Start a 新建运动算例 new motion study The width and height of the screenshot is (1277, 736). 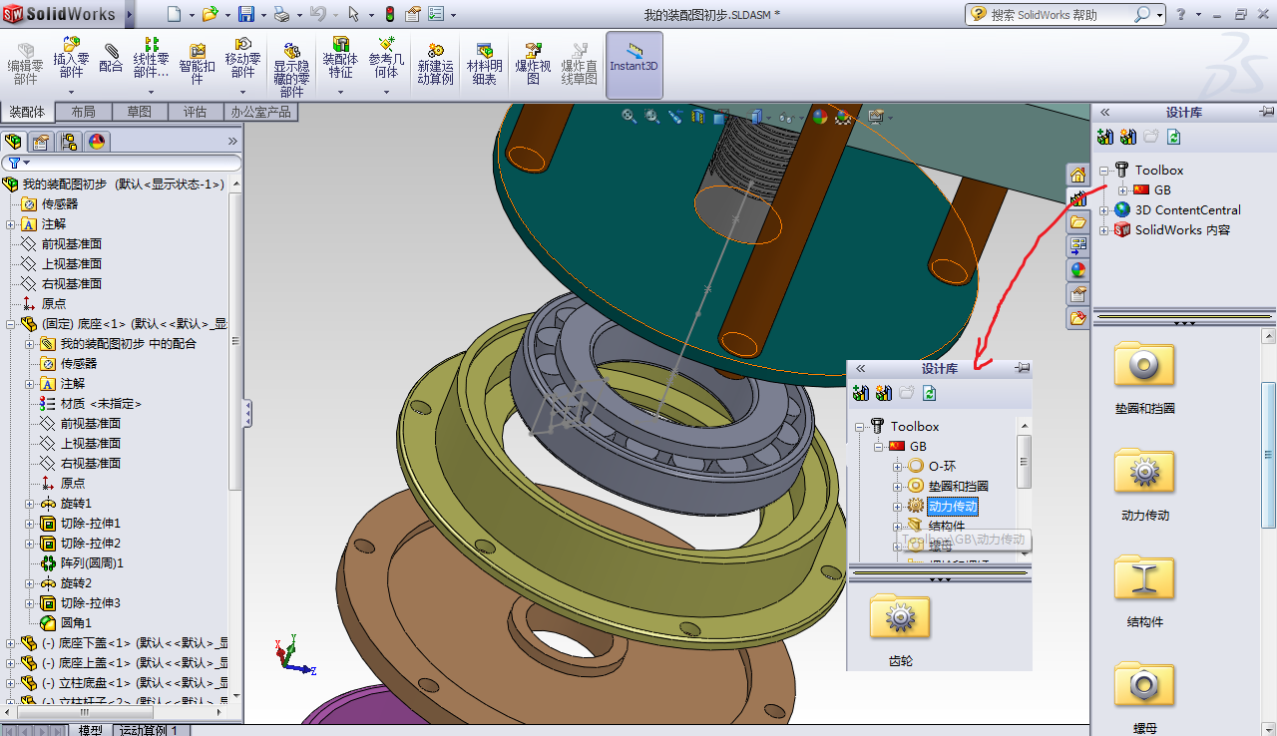(436, 64)
